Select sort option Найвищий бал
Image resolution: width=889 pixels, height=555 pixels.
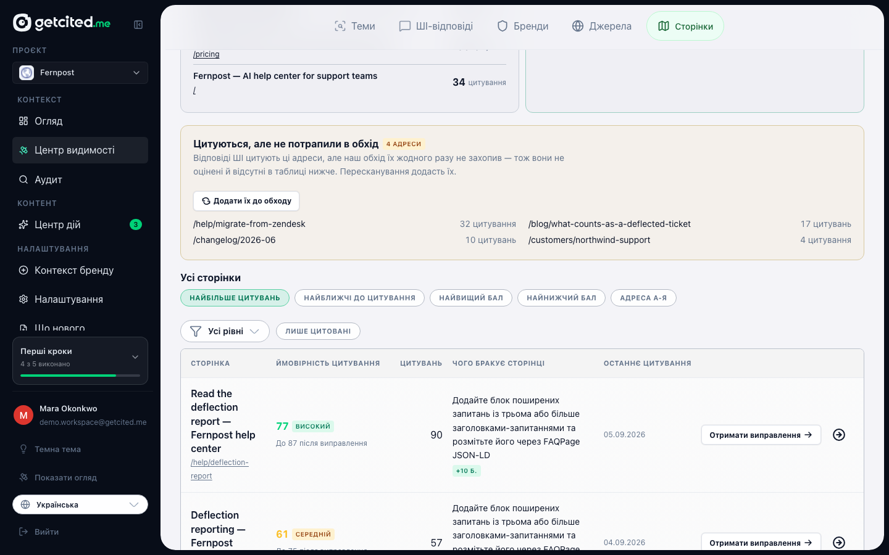pos(471,298)
